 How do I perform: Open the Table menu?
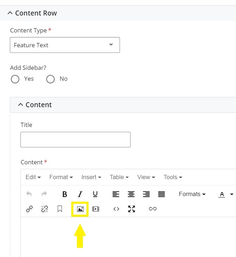119,177
